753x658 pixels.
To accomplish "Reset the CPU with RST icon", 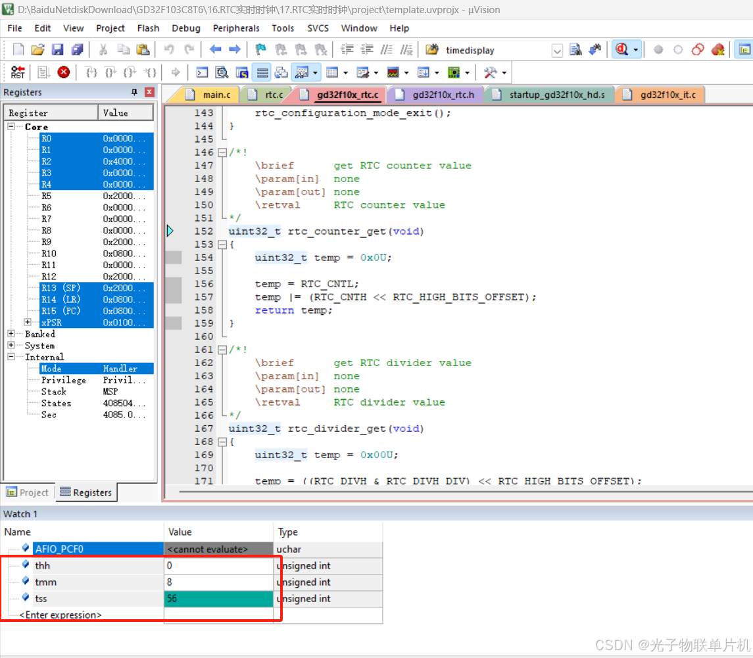I will tap(18, 72).
